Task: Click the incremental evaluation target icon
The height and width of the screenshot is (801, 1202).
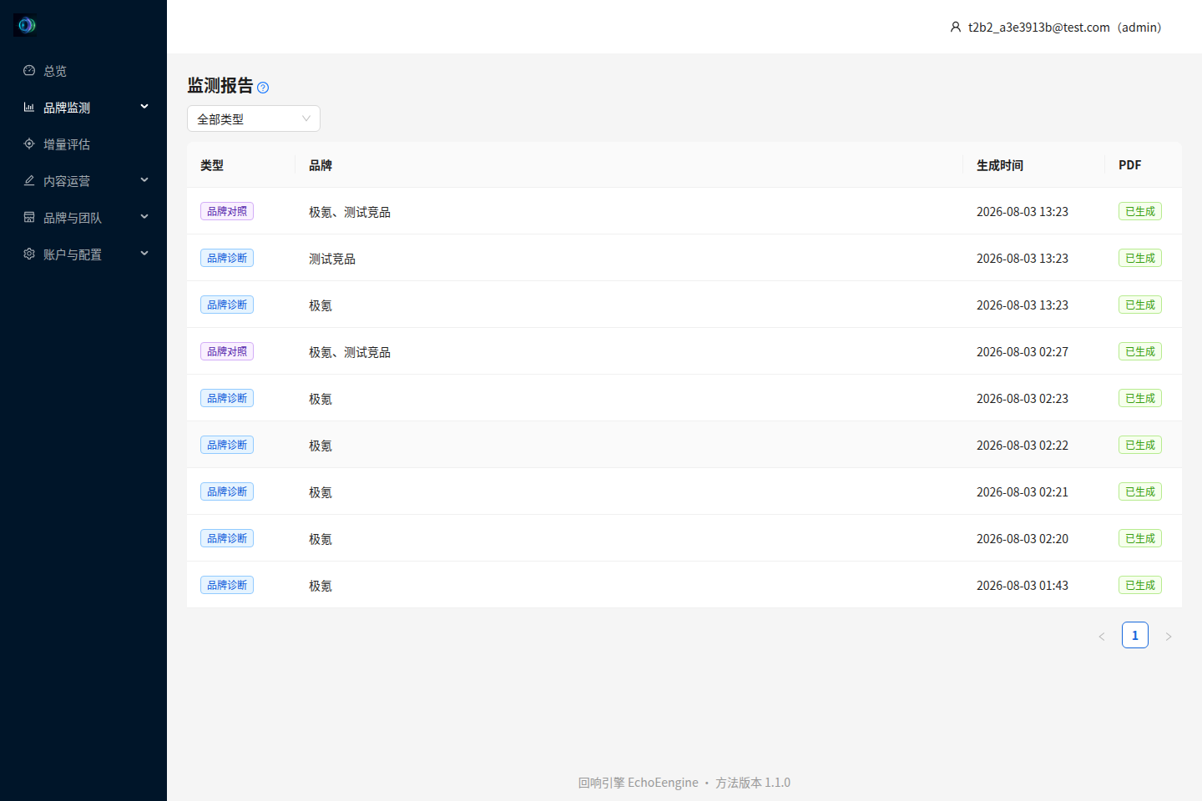Action: pyautogui.click(x=29, y=144)
